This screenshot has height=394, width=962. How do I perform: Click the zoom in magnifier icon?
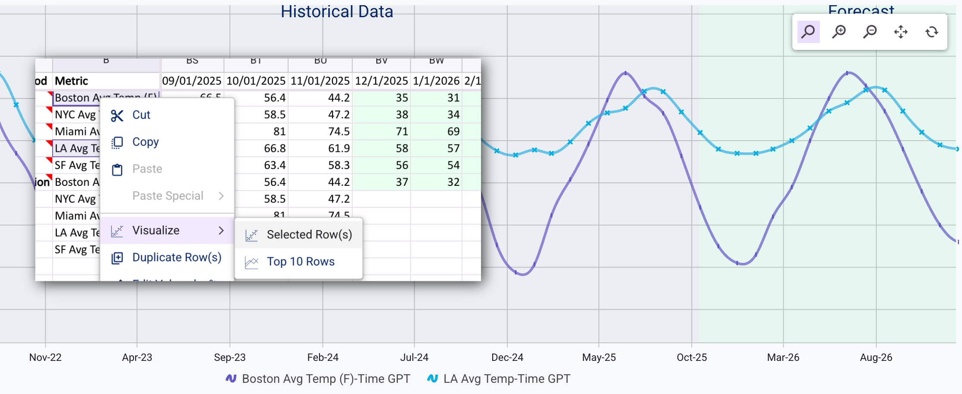(x=839, y=31)
